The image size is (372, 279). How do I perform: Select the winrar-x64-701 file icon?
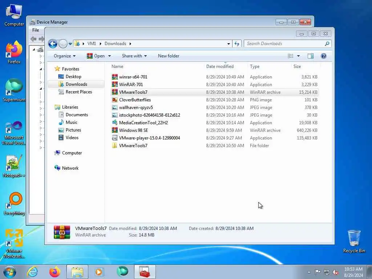[x=115, y=77]
